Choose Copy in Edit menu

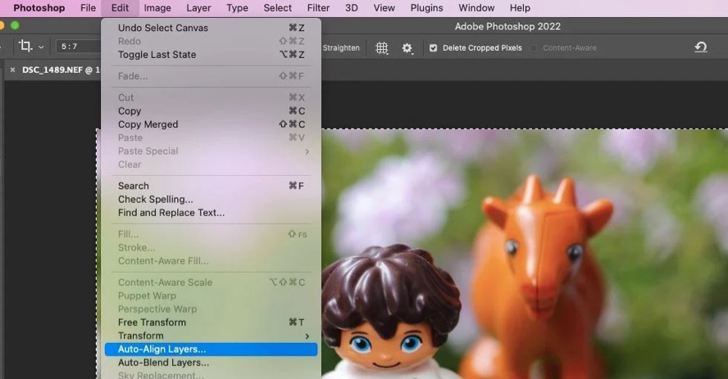[x=212, y=111]
